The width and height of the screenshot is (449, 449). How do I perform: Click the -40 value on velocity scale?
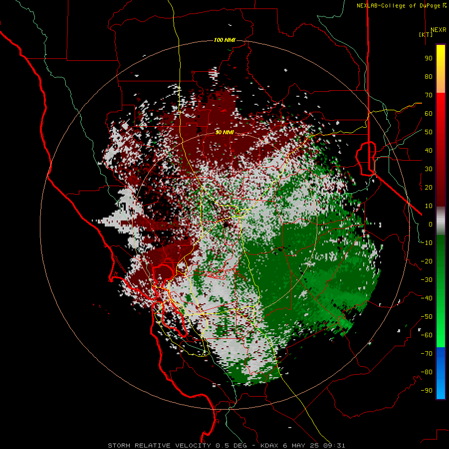(x=427, y=298)
